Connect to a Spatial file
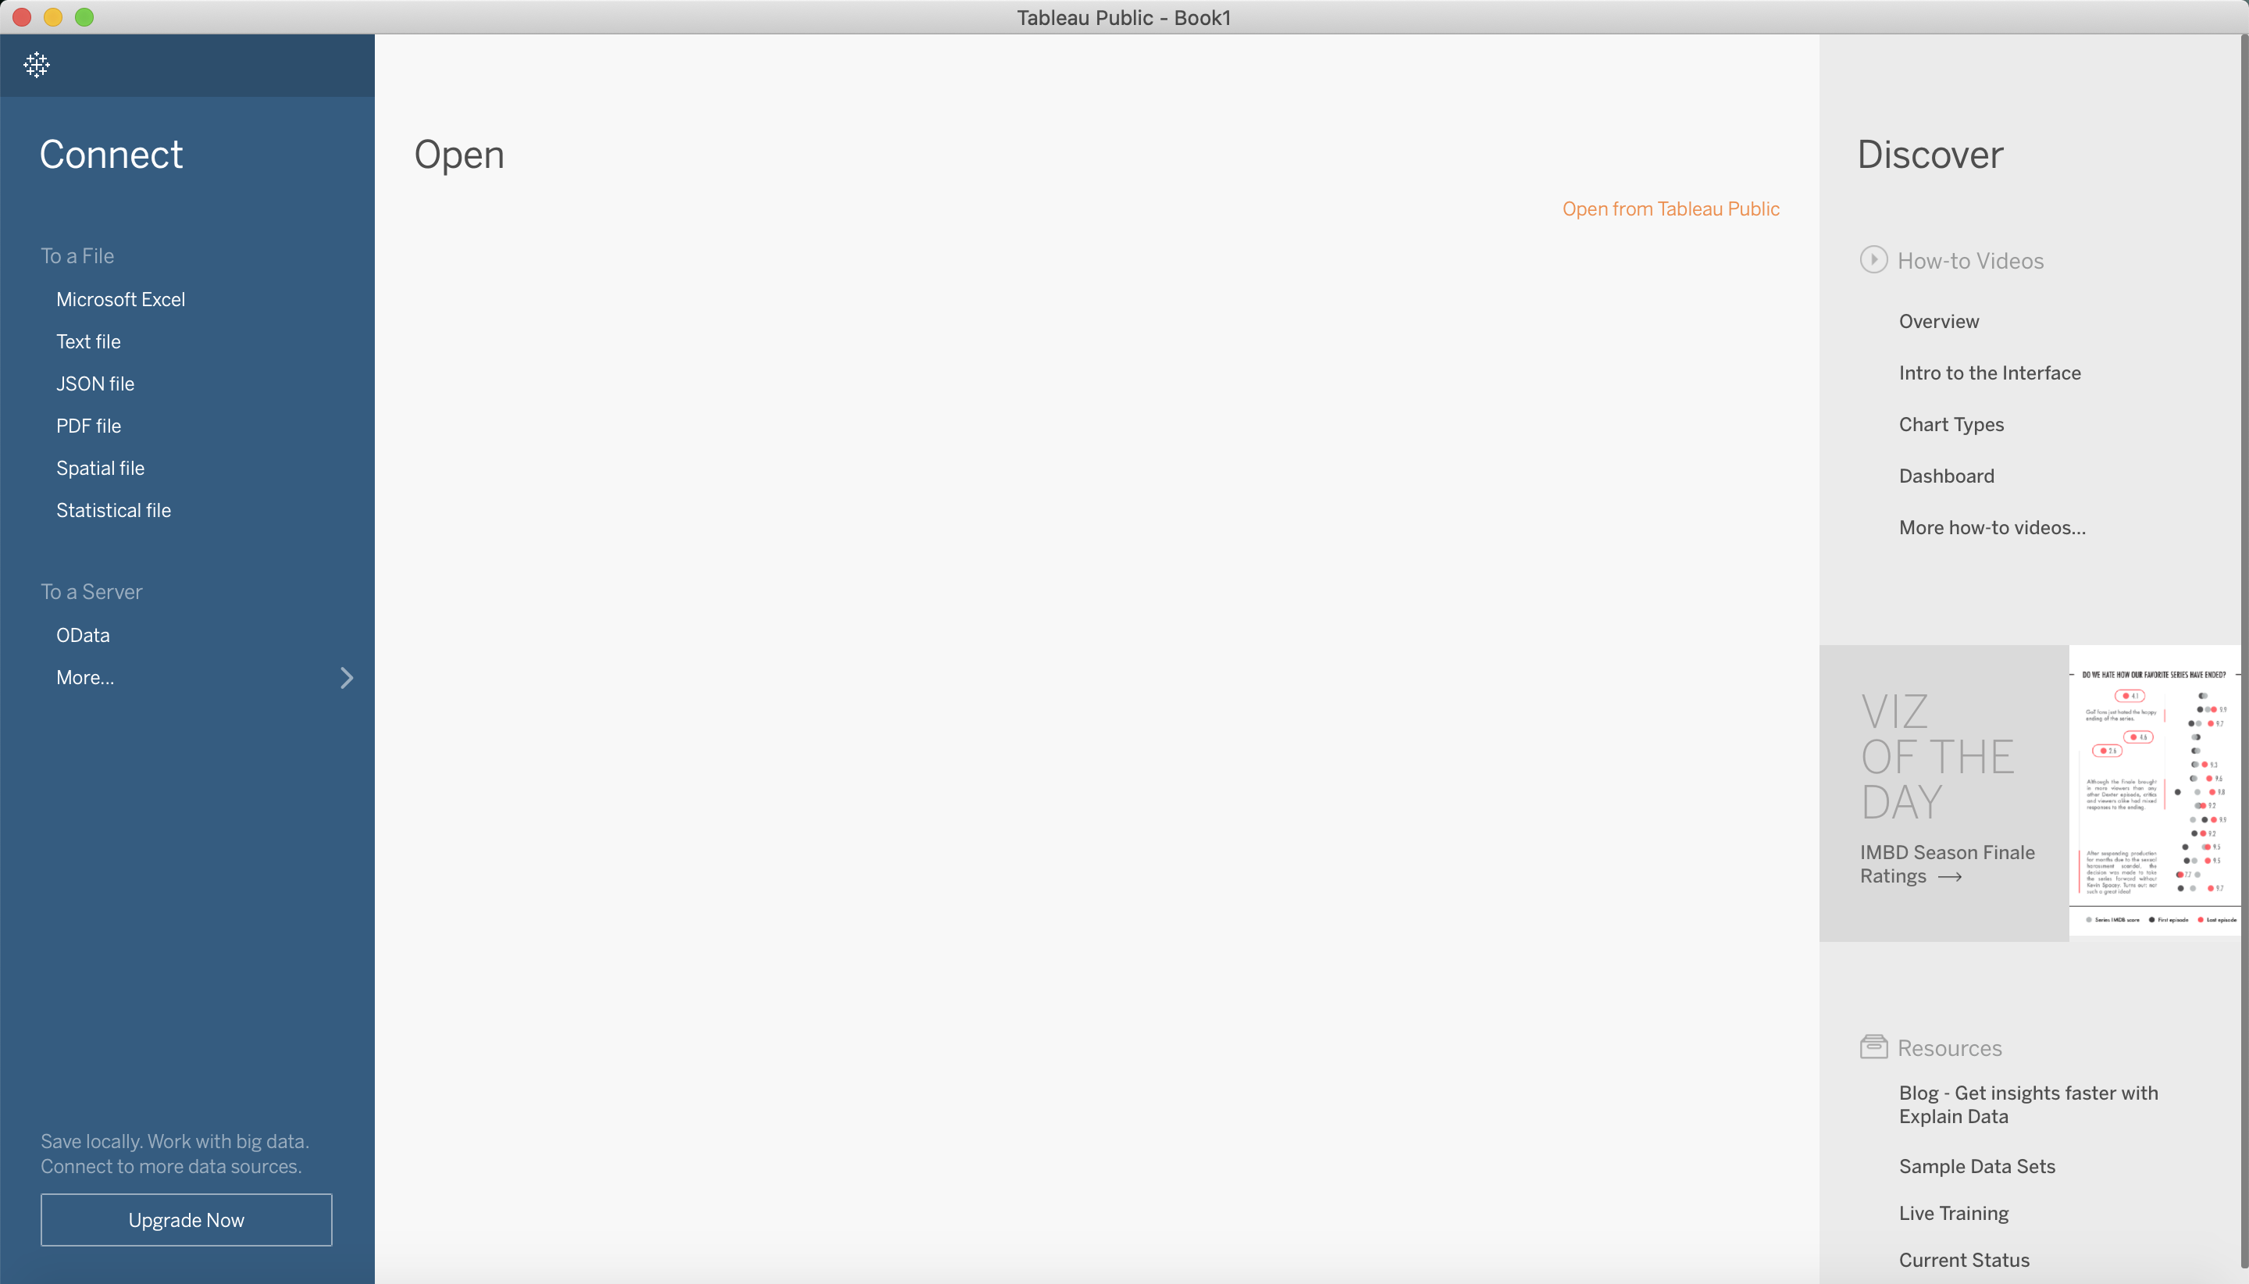2249x1284 pixels. pos(101,469)
